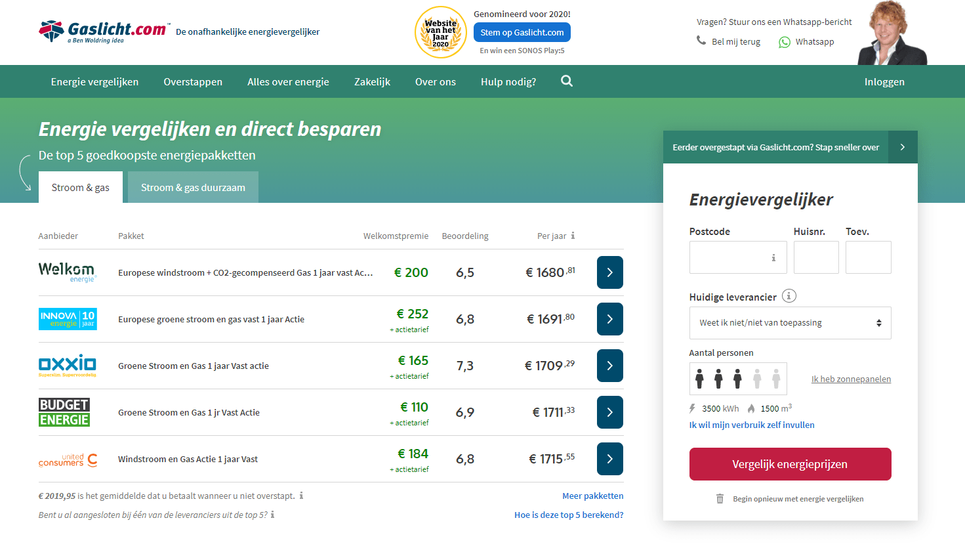Click the trash icon to restart comparison
The height and width of the screenshot is (556, 965).
point(720,499)
